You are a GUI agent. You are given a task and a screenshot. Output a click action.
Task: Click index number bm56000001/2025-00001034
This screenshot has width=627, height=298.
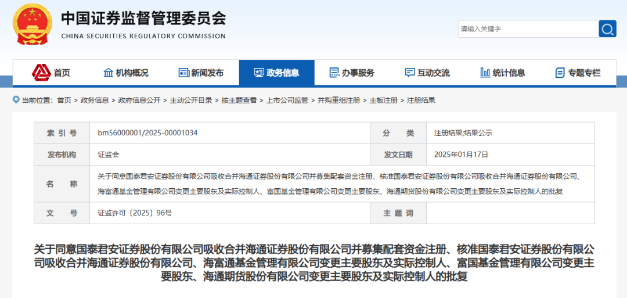point(147,133)
